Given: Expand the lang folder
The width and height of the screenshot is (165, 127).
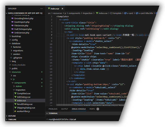Looking at the screenshot, I should tap(10, 61).
